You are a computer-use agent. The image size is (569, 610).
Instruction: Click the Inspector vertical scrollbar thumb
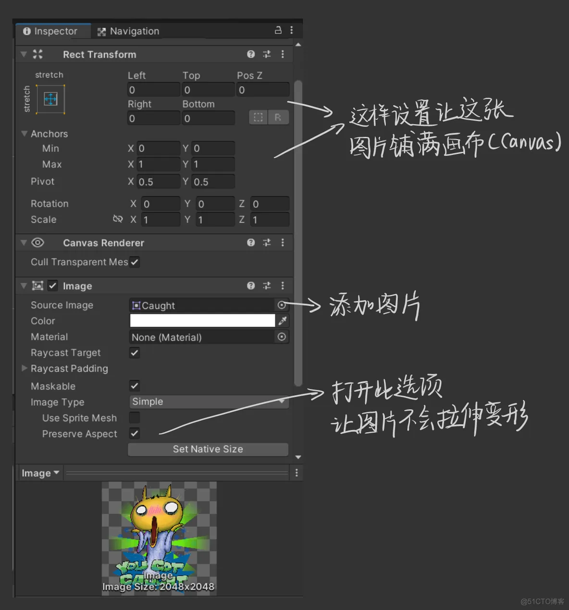[x=298, y=233]
